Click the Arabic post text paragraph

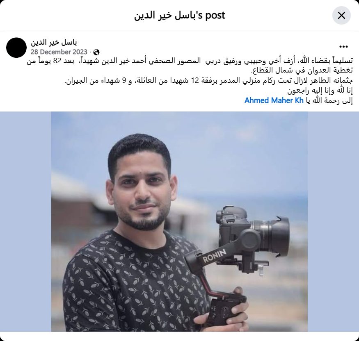[x=190, y=80]
